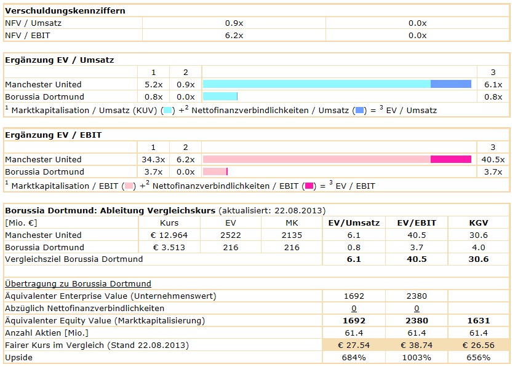Select Manchester United's long cyan KUV bar

(x=317, y=84)
